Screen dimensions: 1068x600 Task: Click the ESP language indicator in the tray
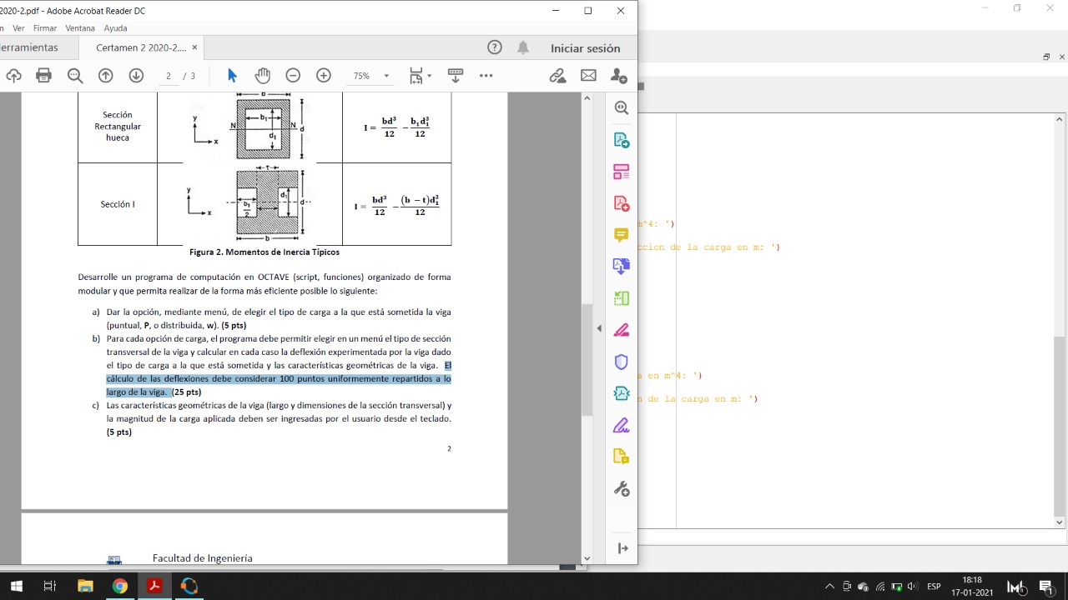coord(934,587)
